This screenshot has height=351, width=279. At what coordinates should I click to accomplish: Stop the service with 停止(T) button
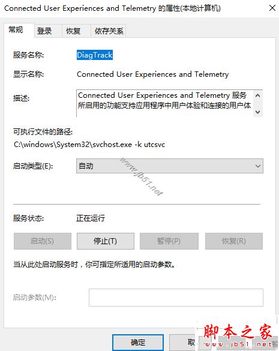click(x=106, y=241)
